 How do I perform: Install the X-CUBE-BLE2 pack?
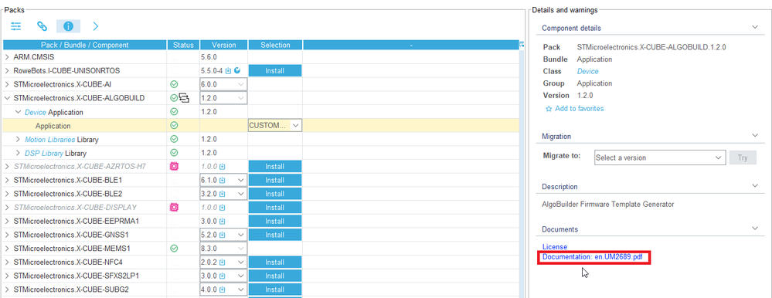pyautogui.click(x=275, y=194)
